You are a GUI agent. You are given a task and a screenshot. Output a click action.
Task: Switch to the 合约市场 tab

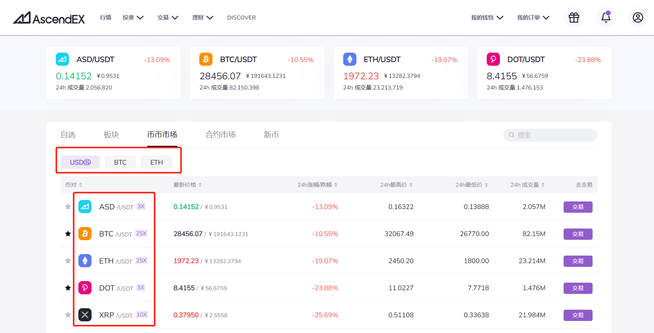click(x=221, y=135)
